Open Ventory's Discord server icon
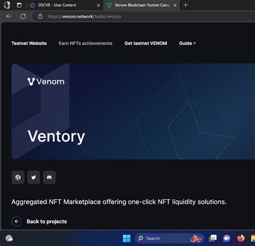The image size is (255, 246). point(49,178)
